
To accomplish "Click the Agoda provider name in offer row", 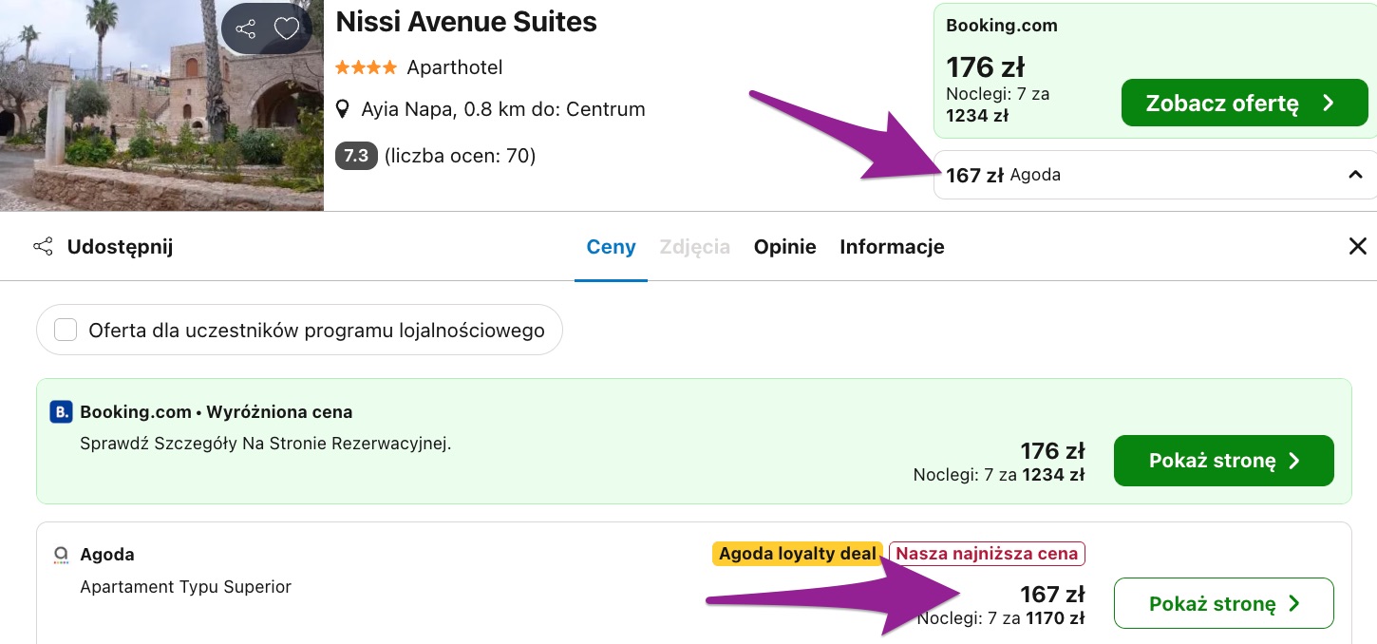I will click(107, 555).
